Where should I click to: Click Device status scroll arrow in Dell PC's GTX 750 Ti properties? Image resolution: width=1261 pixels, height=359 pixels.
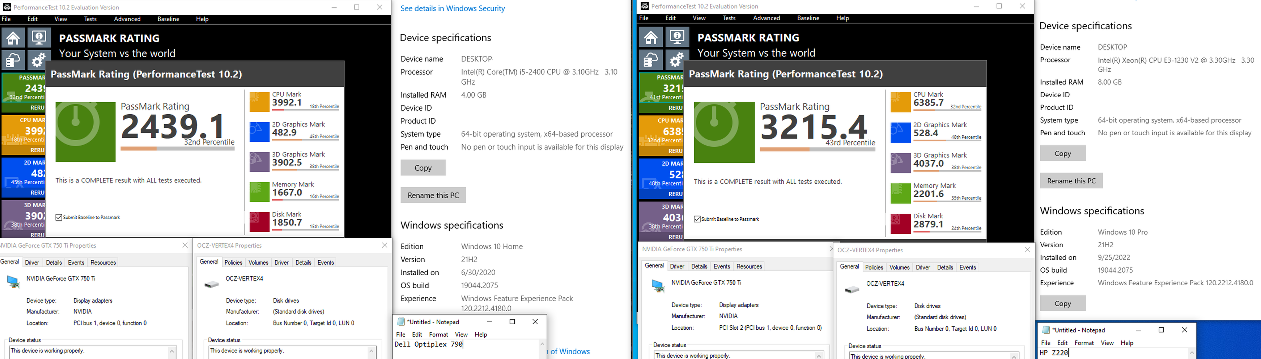point(172,351)
